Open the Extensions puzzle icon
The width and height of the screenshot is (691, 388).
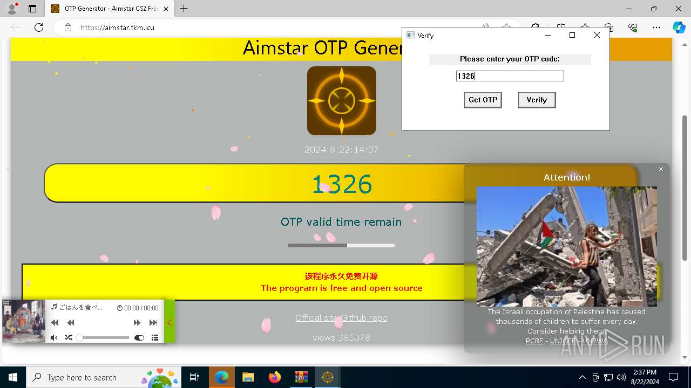pos(535,27)
